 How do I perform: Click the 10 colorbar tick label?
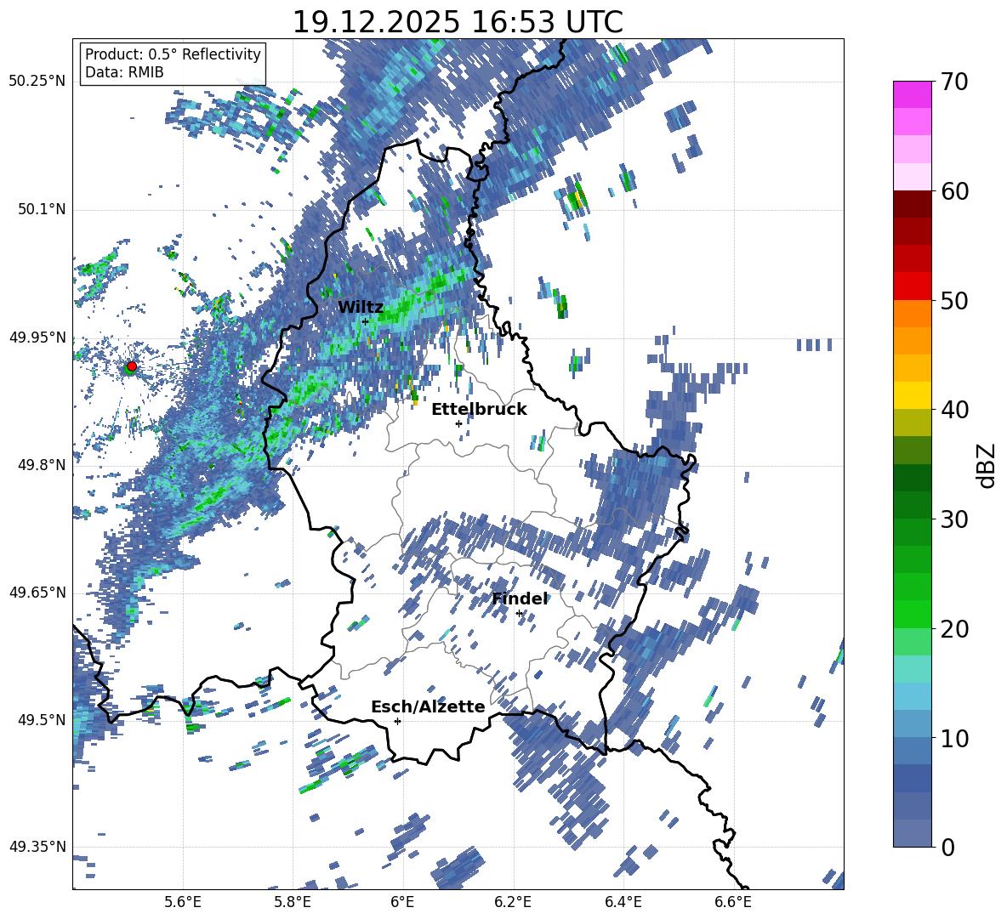coord(954,738)
